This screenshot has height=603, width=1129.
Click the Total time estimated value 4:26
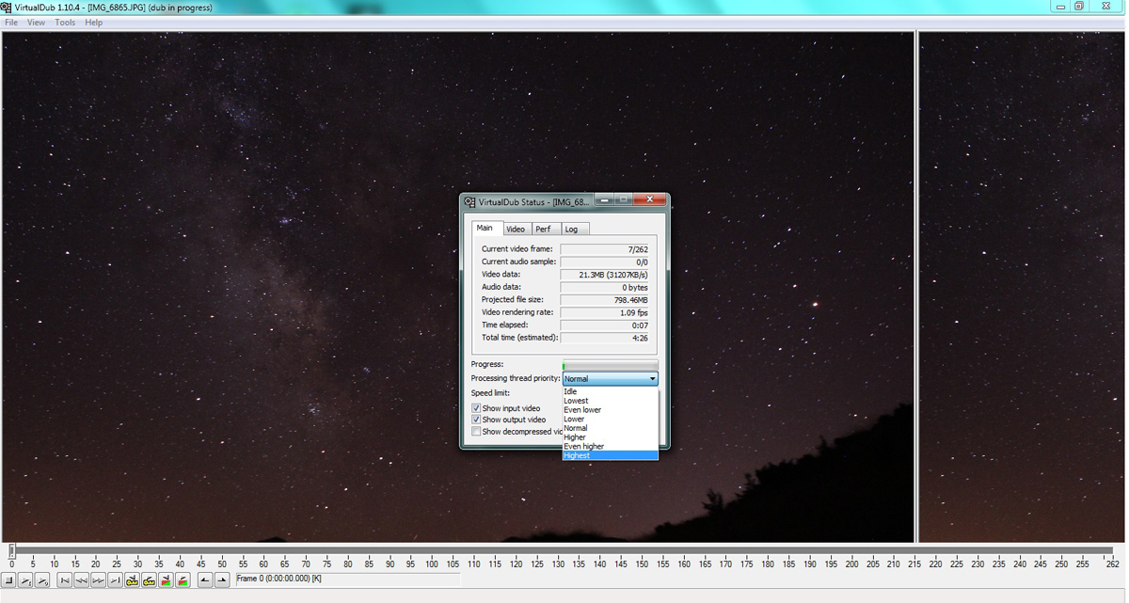click(605, 338)
